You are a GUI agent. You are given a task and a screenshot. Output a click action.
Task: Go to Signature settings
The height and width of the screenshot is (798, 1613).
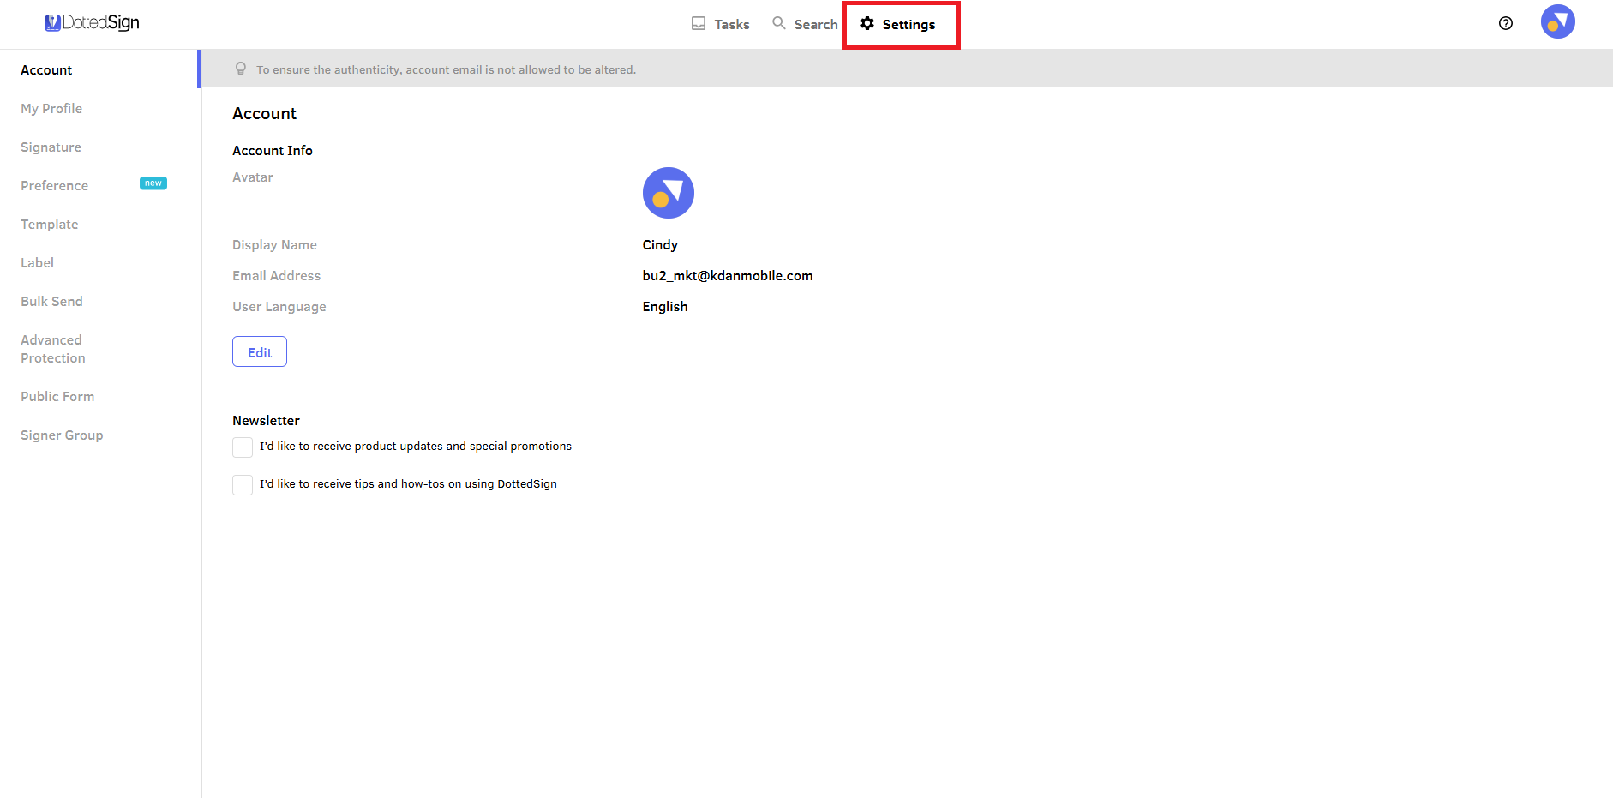[x=51, y=147]
